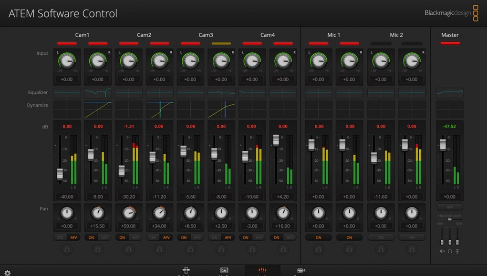Switch to the Switcher page tab
Image resolution: width=487 pixels, height=276 pixels.
pos(186,271)
